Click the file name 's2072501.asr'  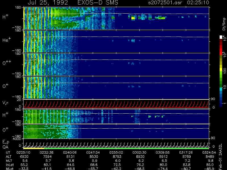coord(165,3)
